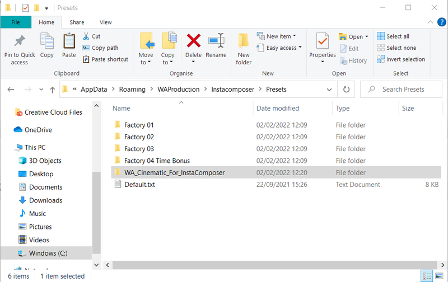
Task: Switch to details view layout
Action: coord(427,276)
